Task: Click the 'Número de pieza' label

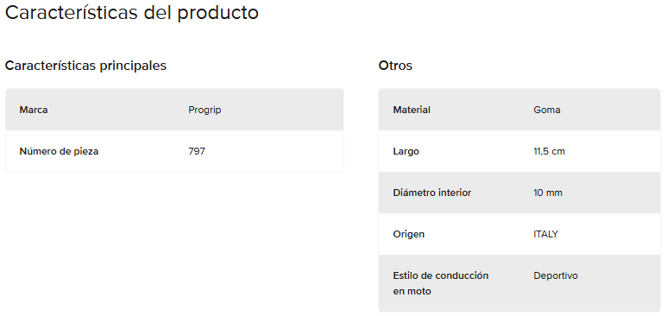Action: [x=59, y=151]
